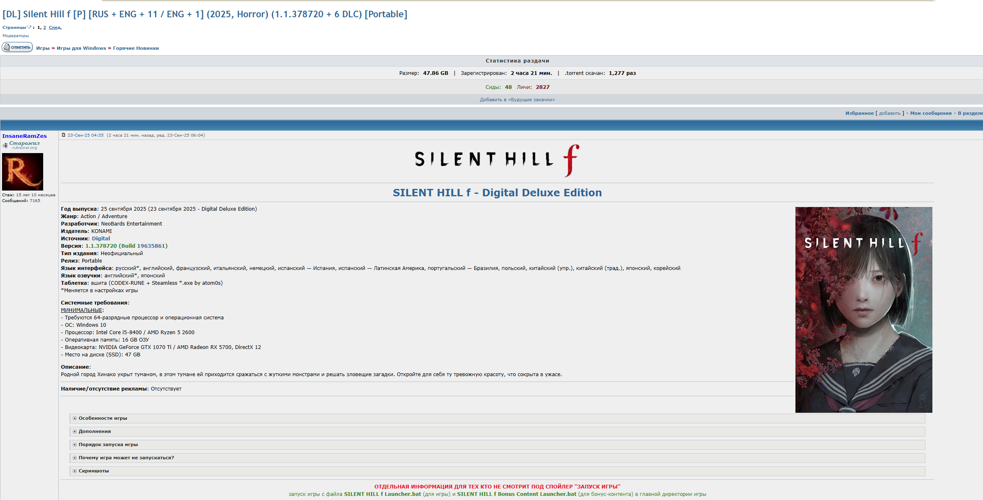This screenshot has width=983, height=500.
Task: Open InsaneRamZes user profile
Action: pos(24,136)
